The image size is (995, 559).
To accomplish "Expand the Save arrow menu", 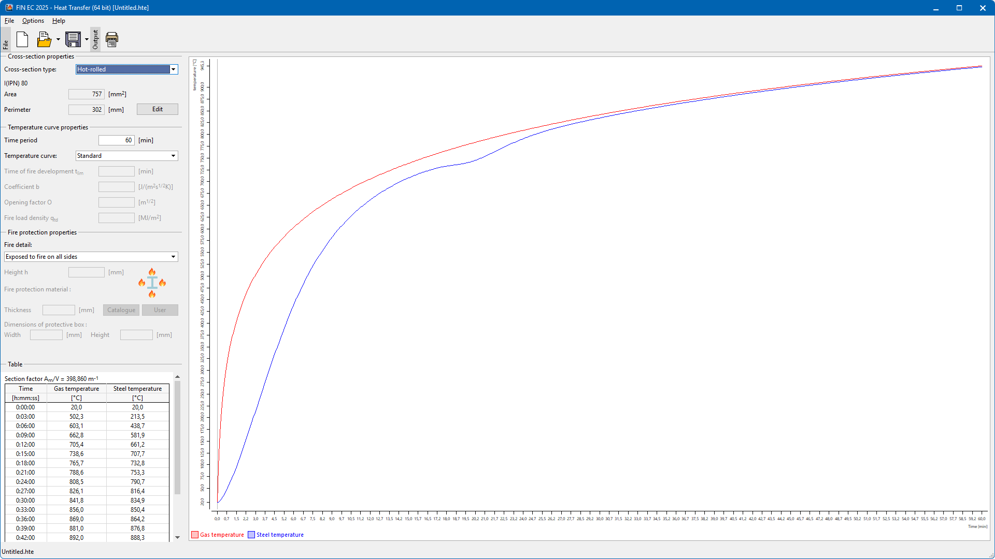I will pos(87,39).
